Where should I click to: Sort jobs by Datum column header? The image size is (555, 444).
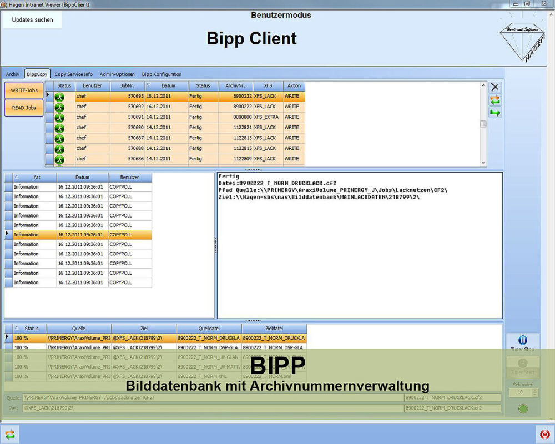pos(167,85)
